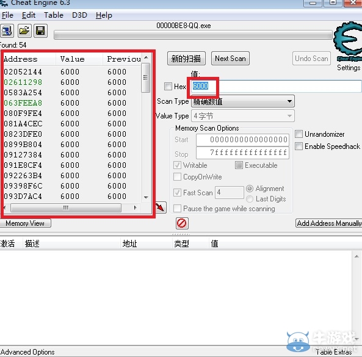Select the Last Digits radio button
The height and width of the screenshot is (357, 362).
point(250,199)
